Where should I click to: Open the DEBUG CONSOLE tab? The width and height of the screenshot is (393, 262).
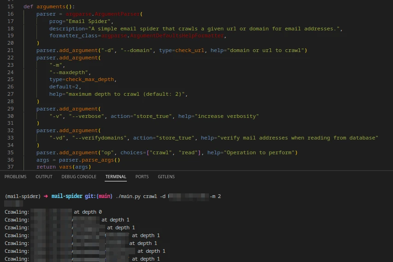(x=79, y=177)
